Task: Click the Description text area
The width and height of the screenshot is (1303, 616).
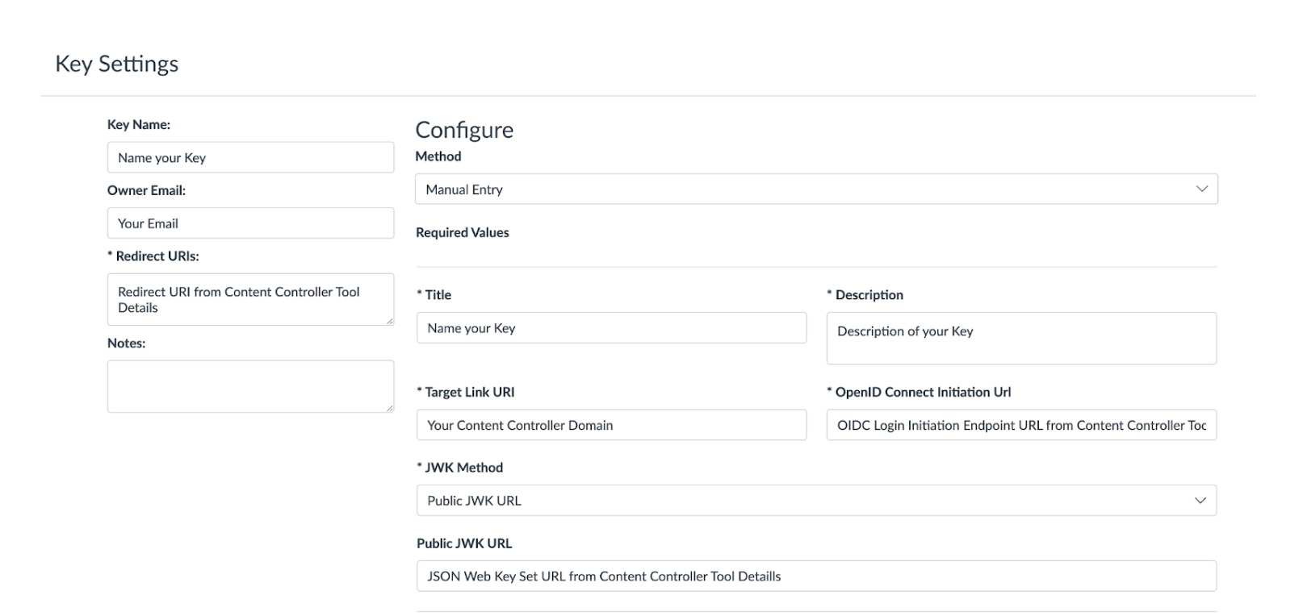Action: point(1021,339)
